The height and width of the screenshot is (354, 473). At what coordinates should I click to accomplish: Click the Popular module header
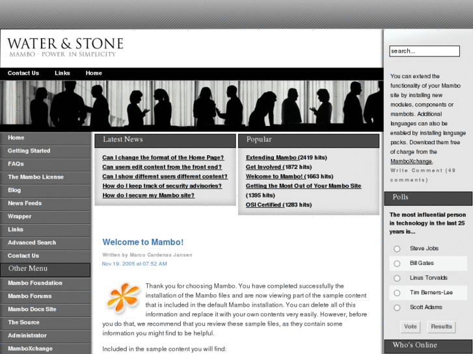(x=308, y=141)
